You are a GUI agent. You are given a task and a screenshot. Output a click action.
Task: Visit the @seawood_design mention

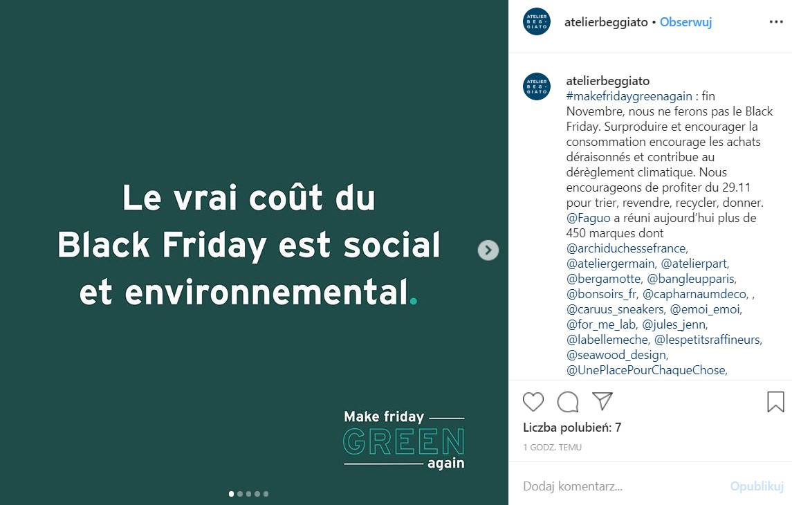click(x=616, y=355)
